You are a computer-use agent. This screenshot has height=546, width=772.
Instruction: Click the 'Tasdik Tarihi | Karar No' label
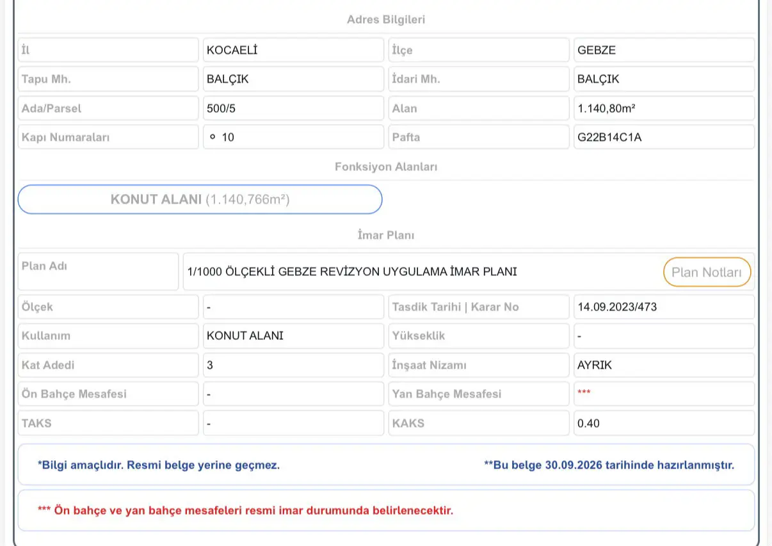456,307
